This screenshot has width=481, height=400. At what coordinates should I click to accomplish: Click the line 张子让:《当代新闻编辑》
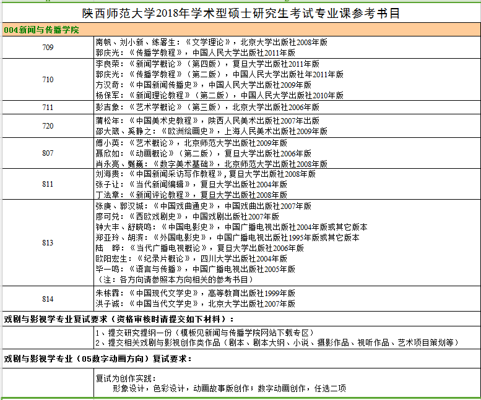[x=191, y=184]
